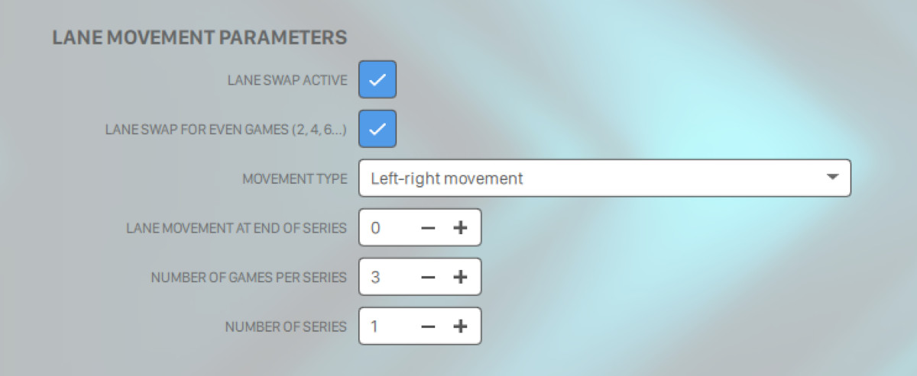Uncheck the Lane Swap Active checkbox
This screenshot has height=376, width=917.
point(377,80)
